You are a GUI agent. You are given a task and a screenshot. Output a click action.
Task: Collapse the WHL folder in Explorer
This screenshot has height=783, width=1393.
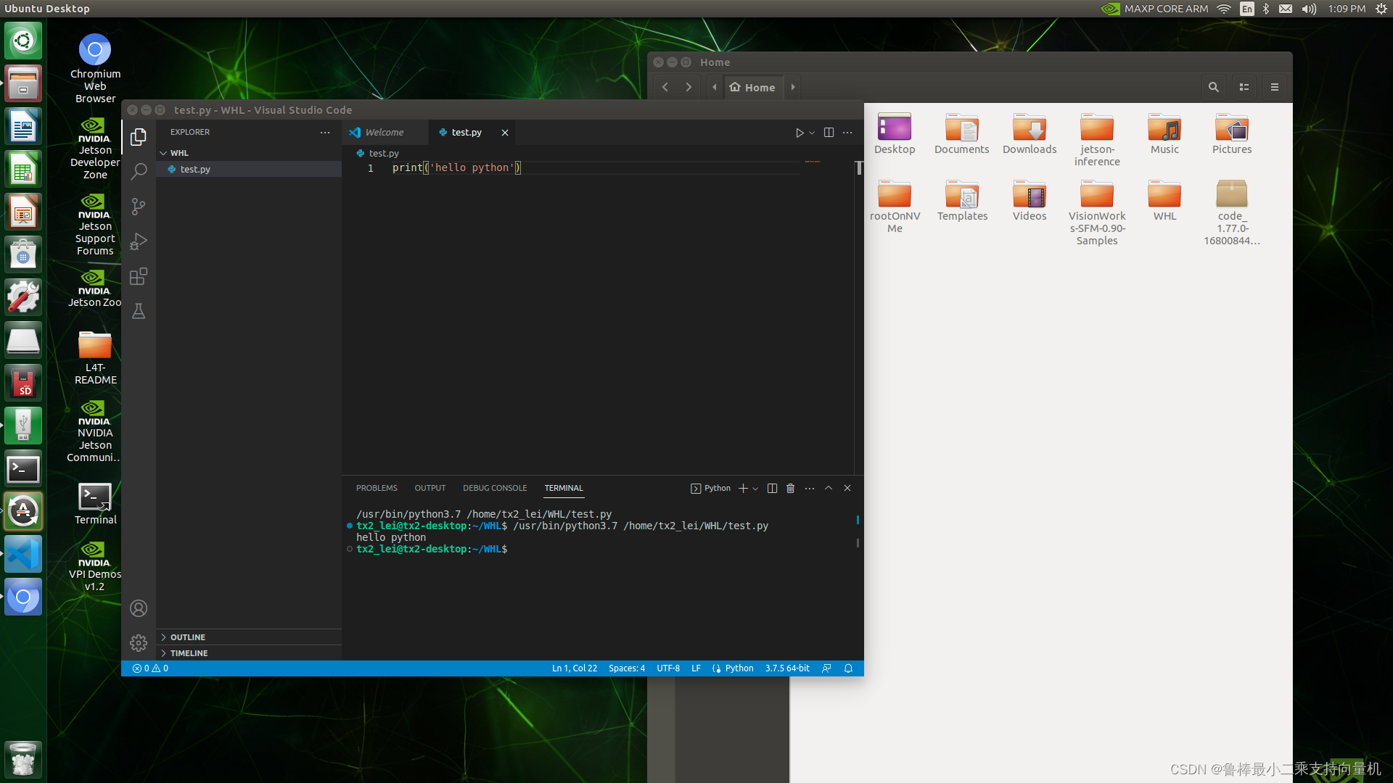[x=164, y=152]
